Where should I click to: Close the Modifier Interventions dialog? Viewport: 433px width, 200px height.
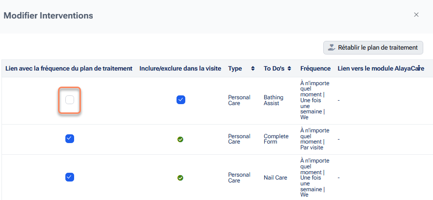[416, 15]
